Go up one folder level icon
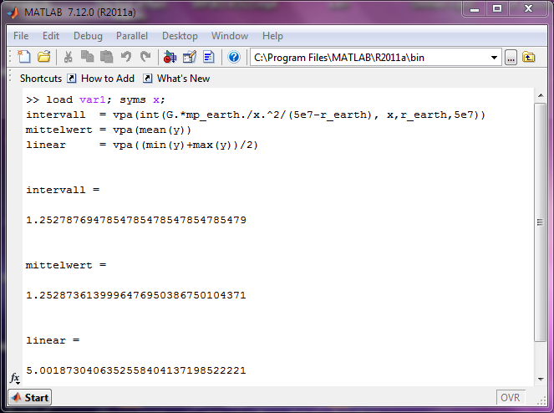554x413 pixels. click(529, 57)
